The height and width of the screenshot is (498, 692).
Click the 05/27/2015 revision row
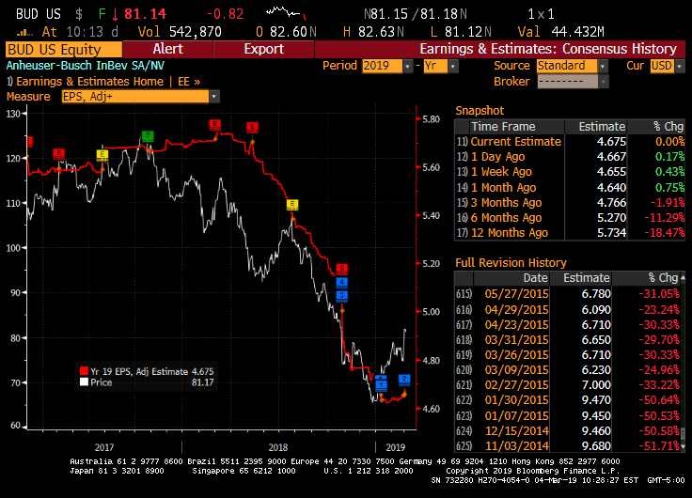(x=568, y=294)
